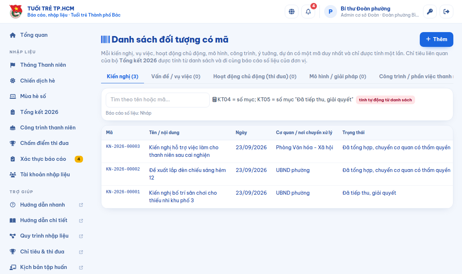This screenshot has height=274, width=462.
Task: Click the key change-password icon
Action: click(x=430, y=12)
